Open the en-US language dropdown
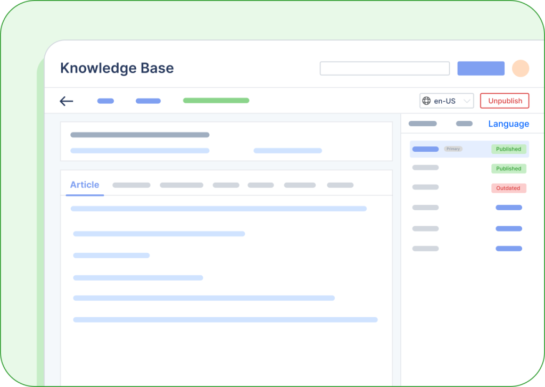This screenshot has height=387, width=545. click(x=447, y=101)
